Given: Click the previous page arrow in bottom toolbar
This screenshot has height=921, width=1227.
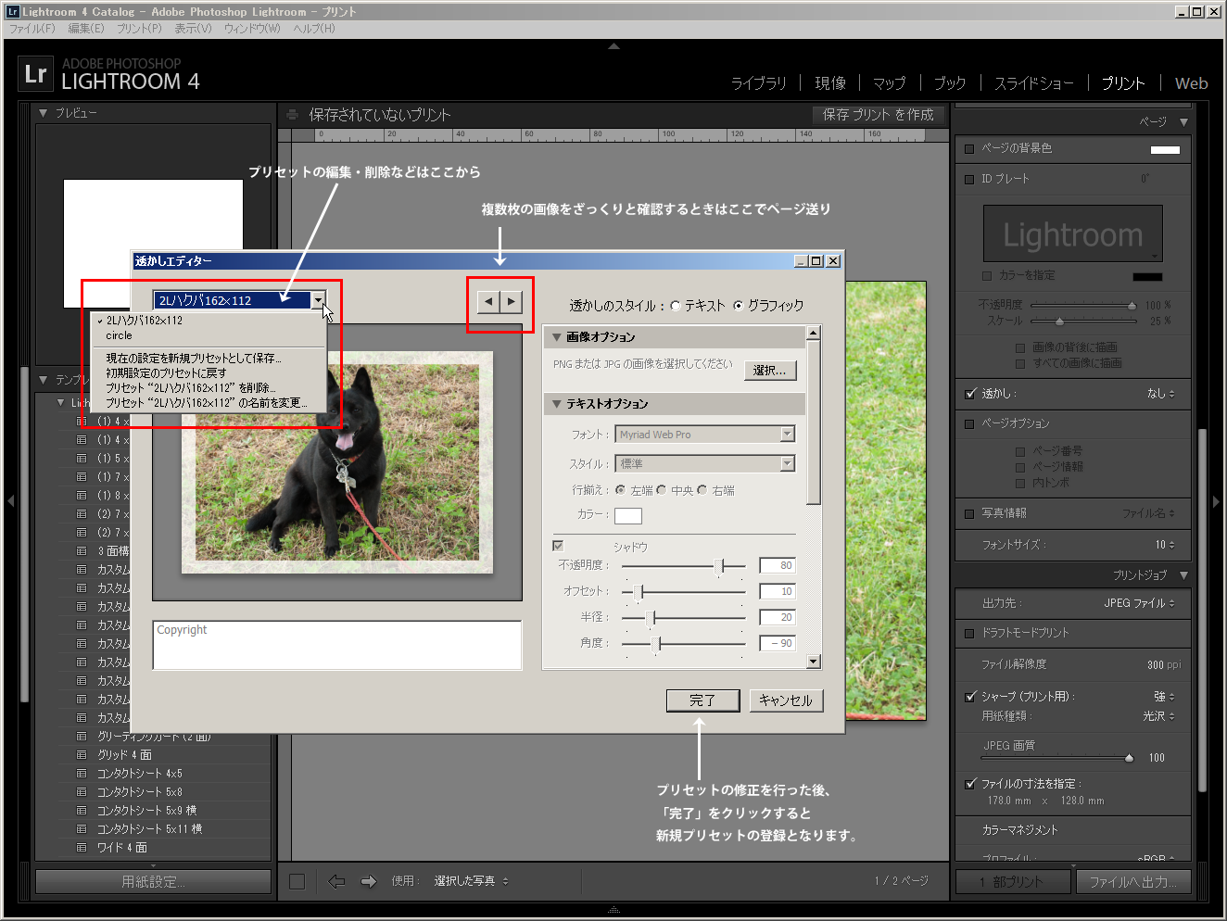Looking at the screenshot, I should (x=336, y=881).
